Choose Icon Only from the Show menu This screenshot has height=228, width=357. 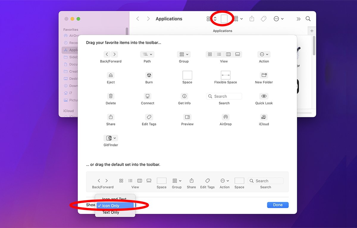[x=111, y=206]
